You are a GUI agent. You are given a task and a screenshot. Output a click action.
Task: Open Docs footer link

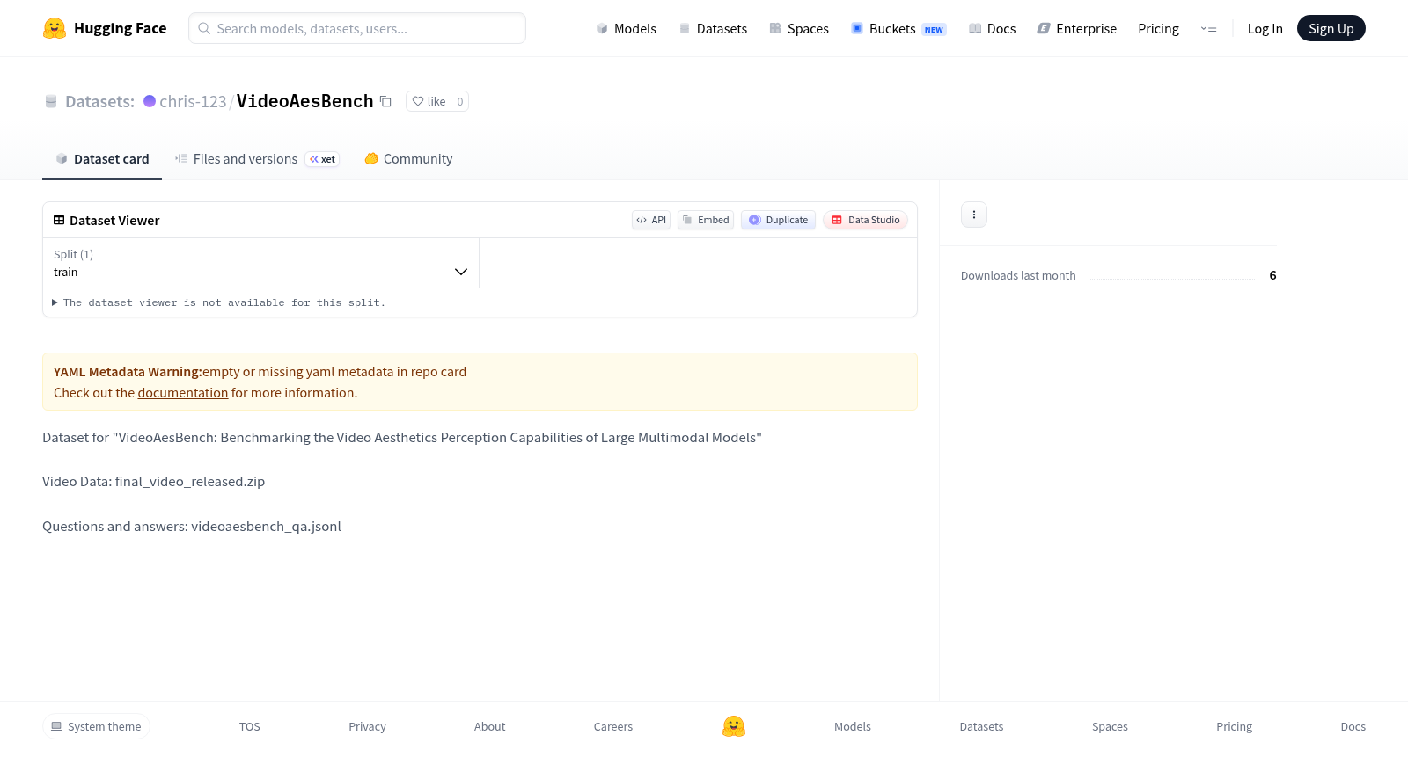(1353, 726)
